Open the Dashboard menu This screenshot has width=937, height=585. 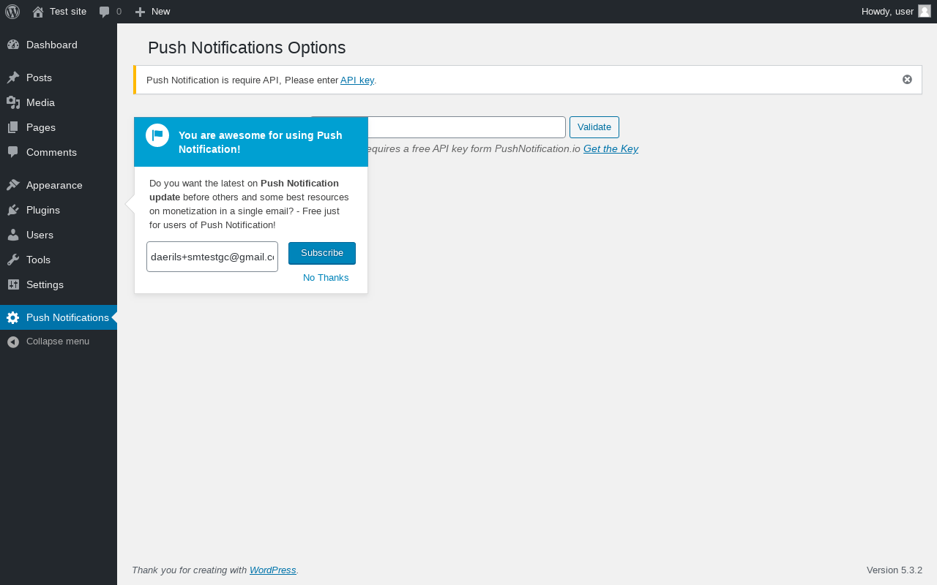point(59,45)
